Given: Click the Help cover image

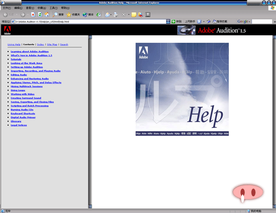Looking at the screenshot, I should pos(182,89).
